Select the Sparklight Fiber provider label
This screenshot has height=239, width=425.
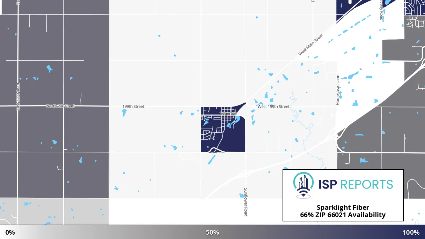point(343,208)
